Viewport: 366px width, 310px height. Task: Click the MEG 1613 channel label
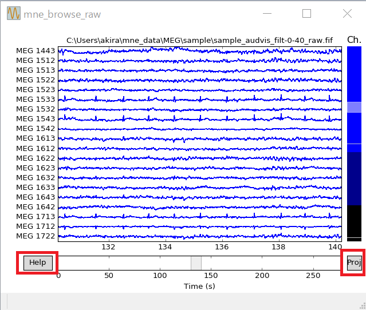pyautogui.click(x=36, y=138)
